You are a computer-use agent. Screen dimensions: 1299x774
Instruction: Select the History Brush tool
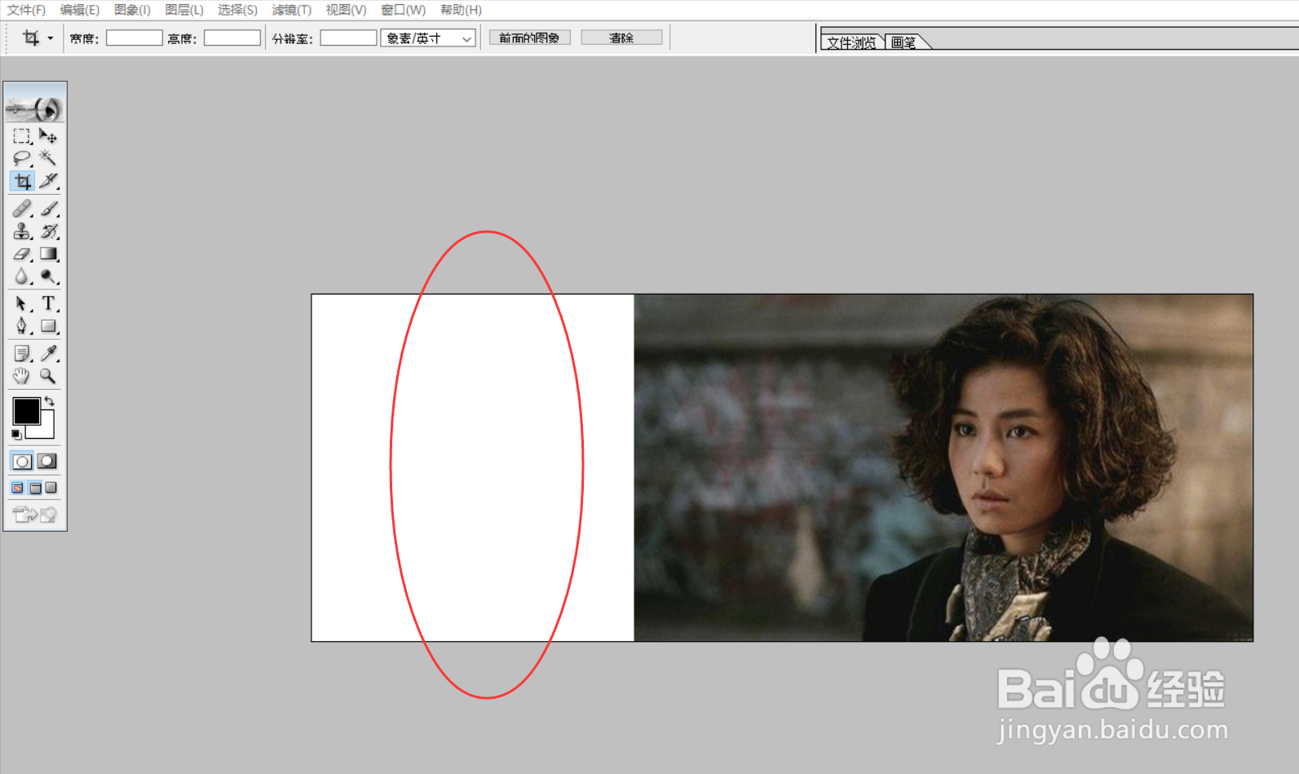tap(48, 232)
